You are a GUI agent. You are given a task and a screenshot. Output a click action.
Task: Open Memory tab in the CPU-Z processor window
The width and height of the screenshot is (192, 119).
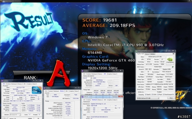click(20, 84)
